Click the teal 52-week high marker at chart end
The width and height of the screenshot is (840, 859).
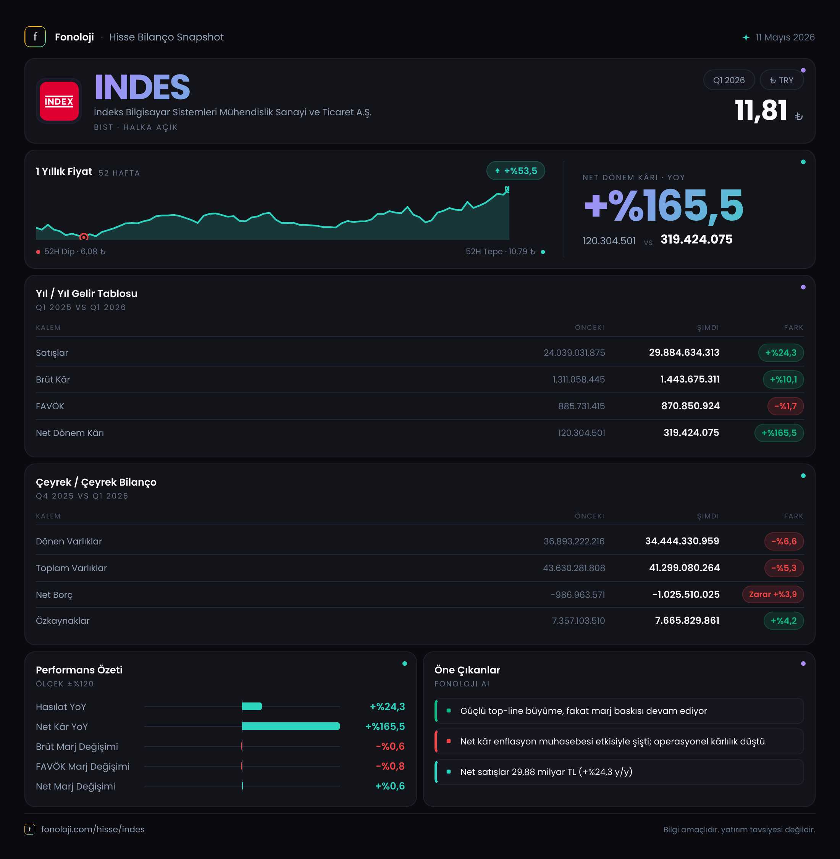tap(508, 189)
